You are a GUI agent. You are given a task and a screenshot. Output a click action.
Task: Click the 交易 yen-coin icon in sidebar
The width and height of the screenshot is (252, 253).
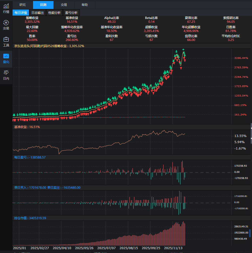click(6, 25)
